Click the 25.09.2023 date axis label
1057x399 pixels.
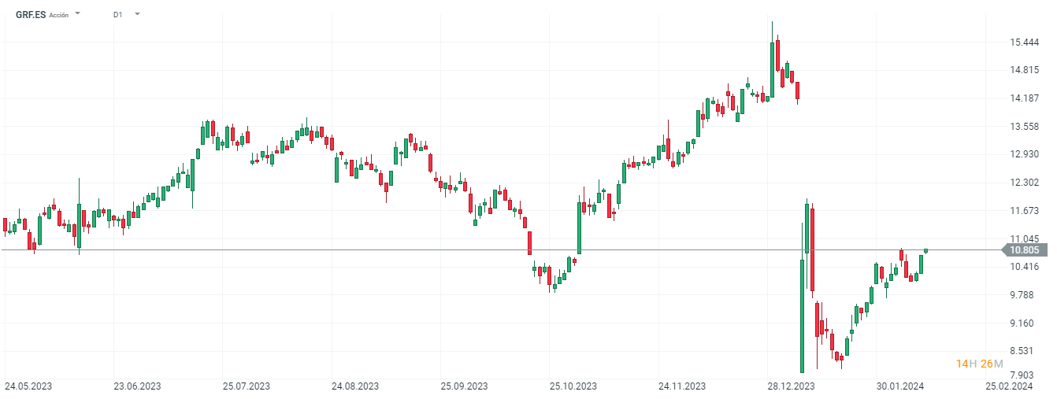464,386
